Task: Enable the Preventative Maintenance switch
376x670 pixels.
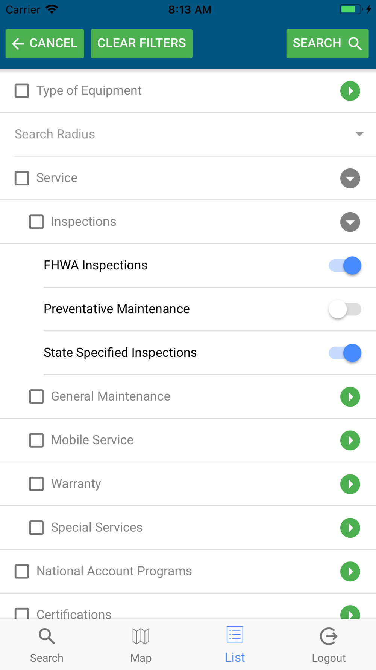Action: click(345, 309)
